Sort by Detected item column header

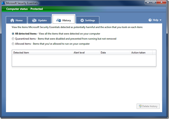click(42, 53)
